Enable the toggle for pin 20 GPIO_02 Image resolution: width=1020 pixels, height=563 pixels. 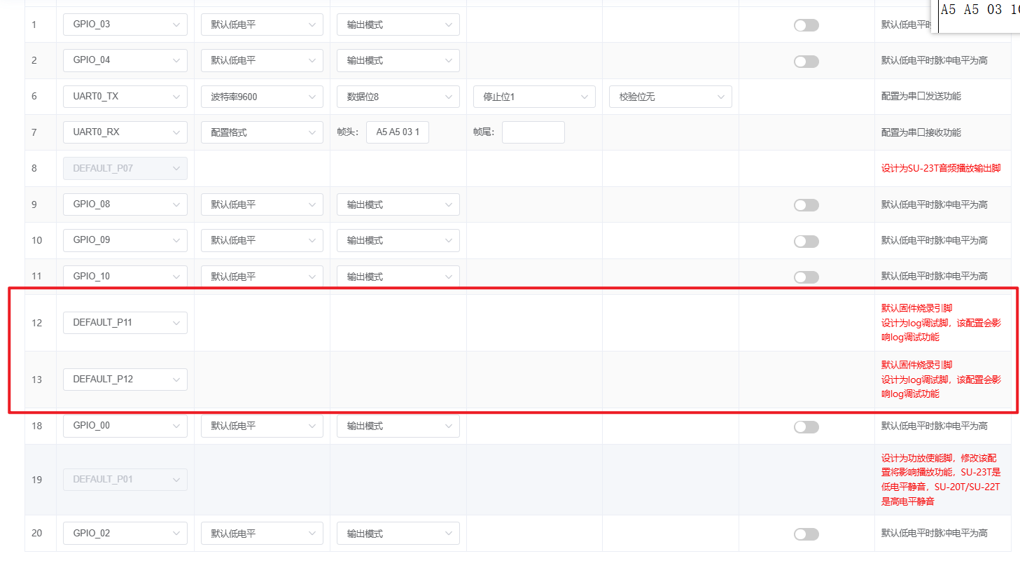(x=806, y=534)
